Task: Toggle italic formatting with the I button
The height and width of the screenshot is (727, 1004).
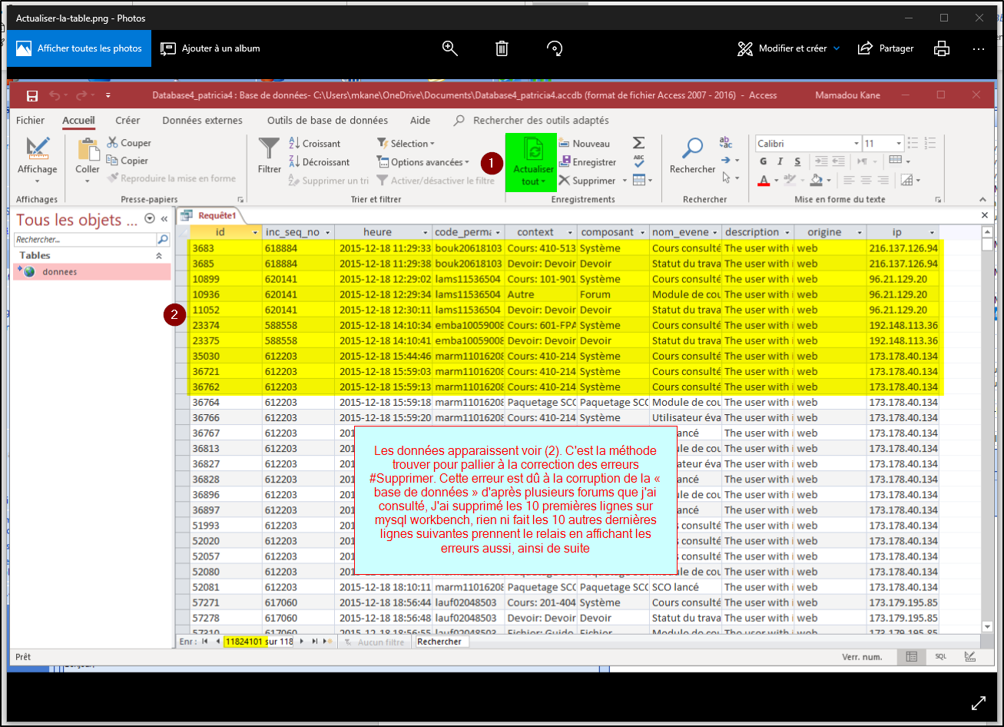Action: (x=780, y=161)
